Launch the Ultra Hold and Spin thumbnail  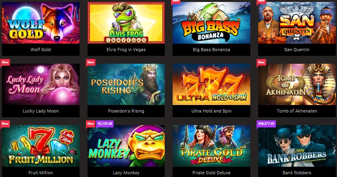coord(212,84)
